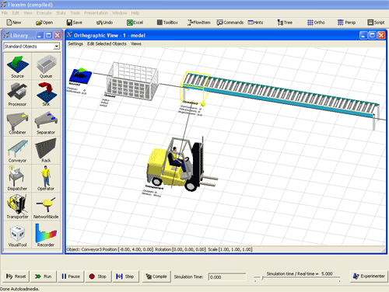Click the Reset button

point(16,276)
